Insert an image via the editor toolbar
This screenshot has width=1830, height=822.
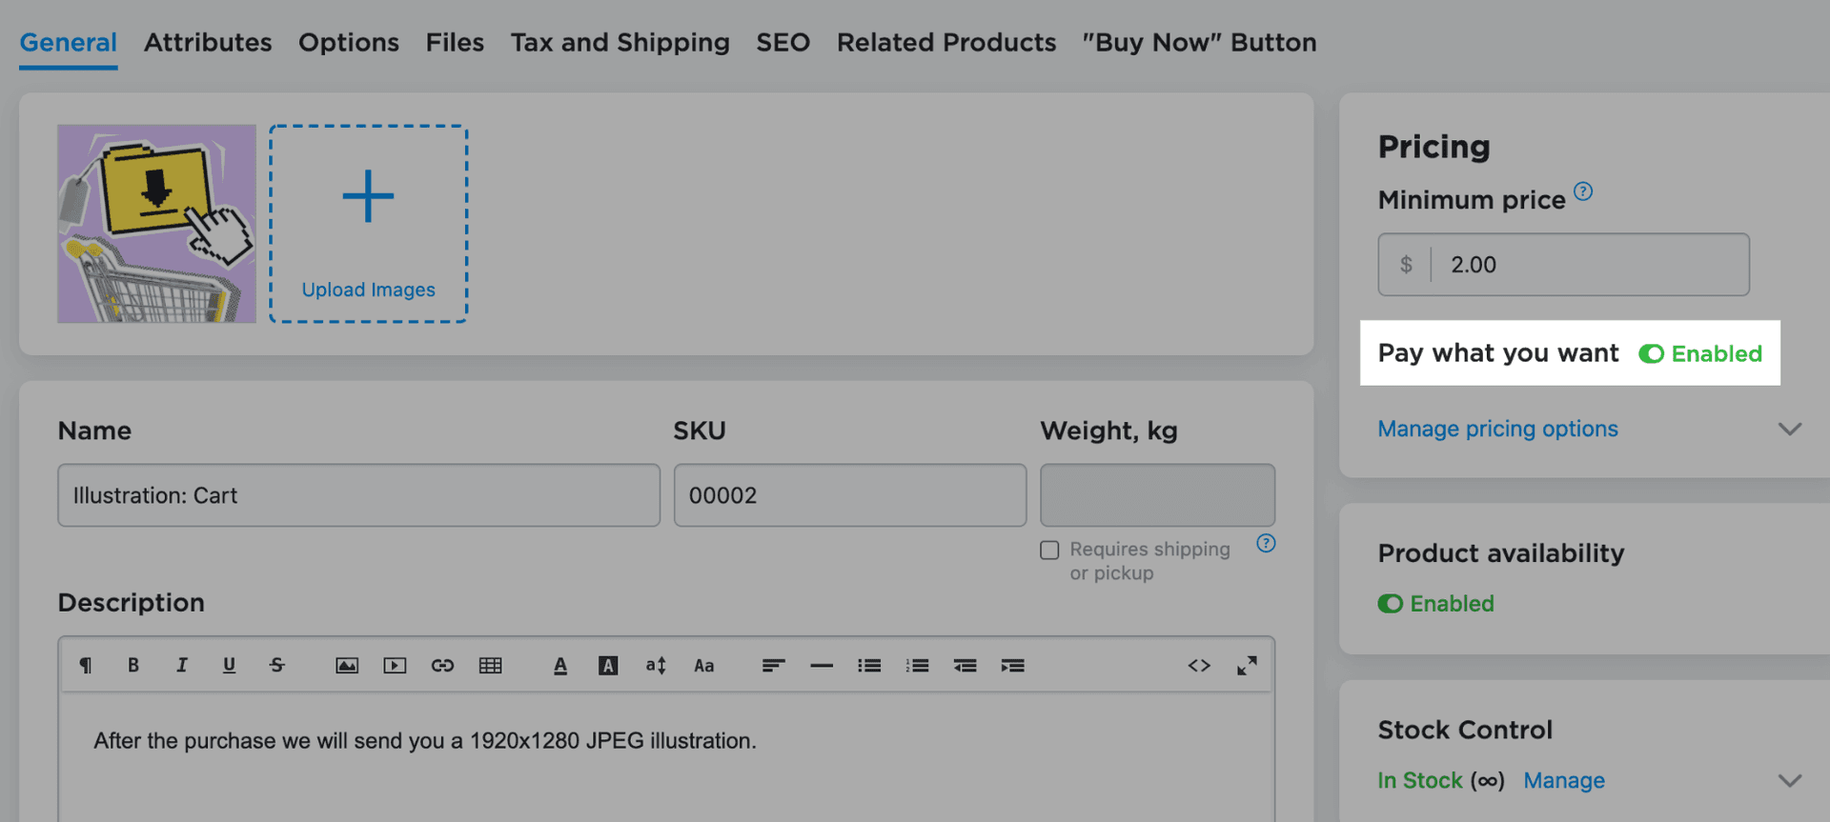pyautogui.click(x=347, y=665)
